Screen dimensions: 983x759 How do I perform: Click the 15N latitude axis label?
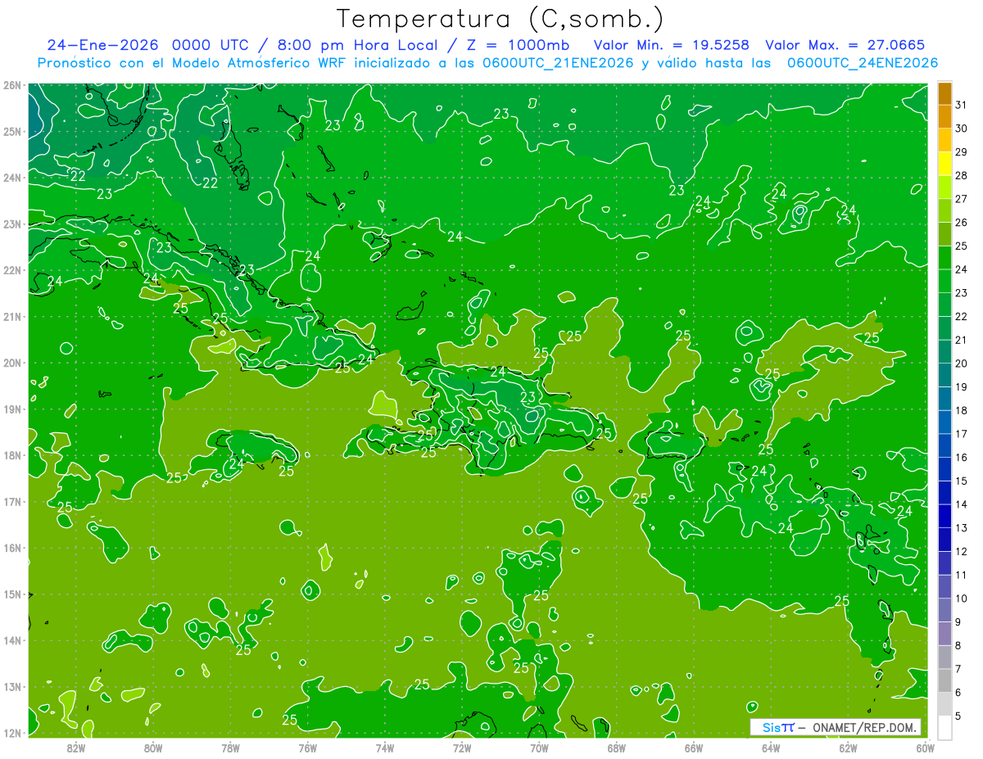(11, 594)
